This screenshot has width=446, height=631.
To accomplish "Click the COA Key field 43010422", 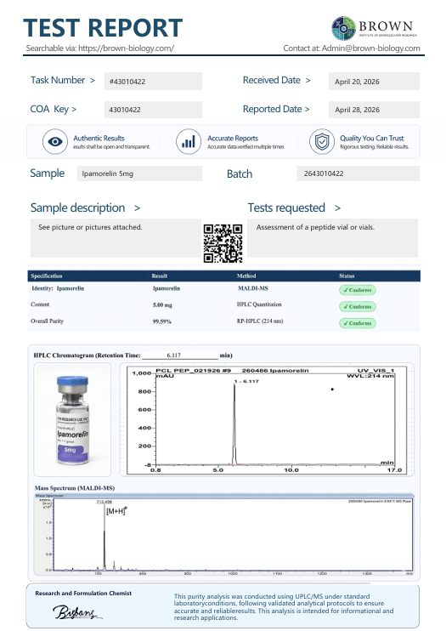I will click(x=153, y=110).
